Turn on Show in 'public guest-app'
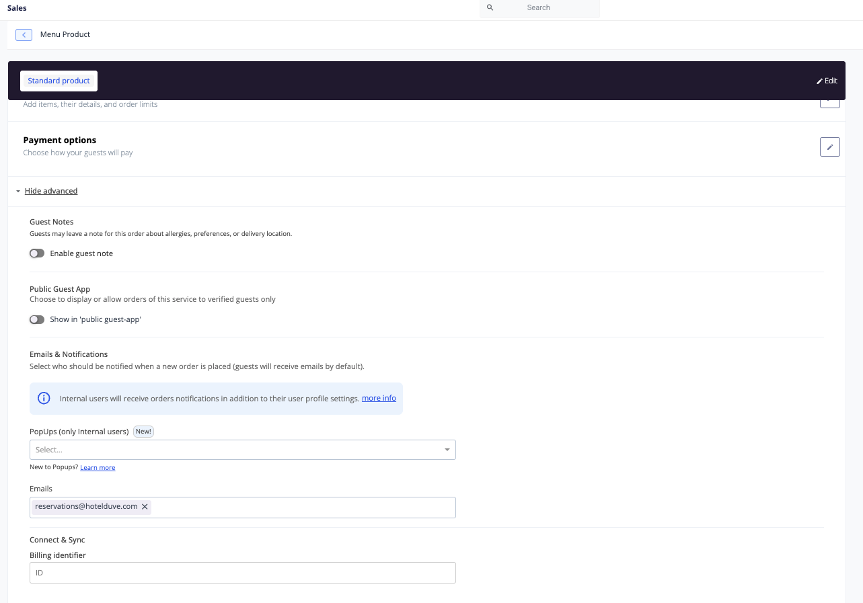Viewport: 863px width, 603px height. click(37, 319)
